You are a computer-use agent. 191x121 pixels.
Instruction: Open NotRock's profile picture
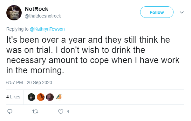coord(14,13)
